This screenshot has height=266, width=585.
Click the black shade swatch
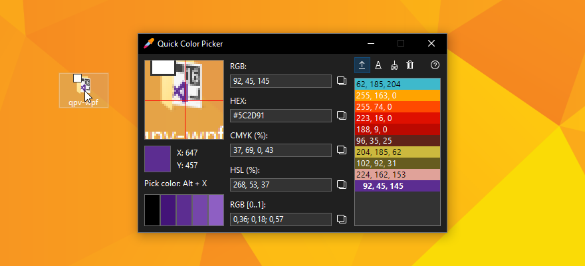tap(152, 210)
